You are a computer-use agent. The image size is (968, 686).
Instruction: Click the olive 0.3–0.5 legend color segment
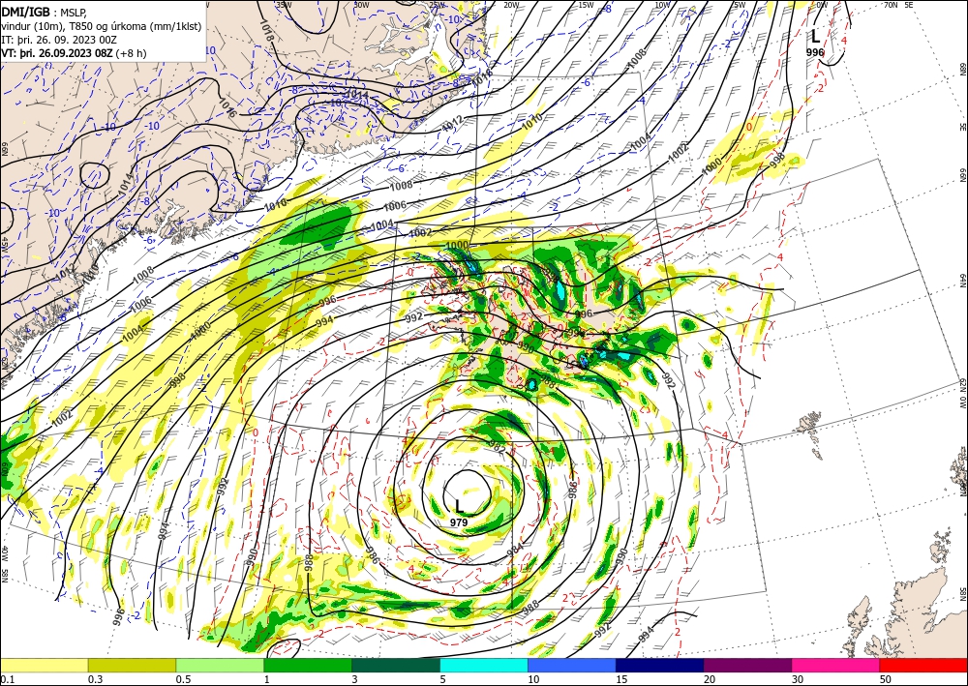(x=132, y=665)
